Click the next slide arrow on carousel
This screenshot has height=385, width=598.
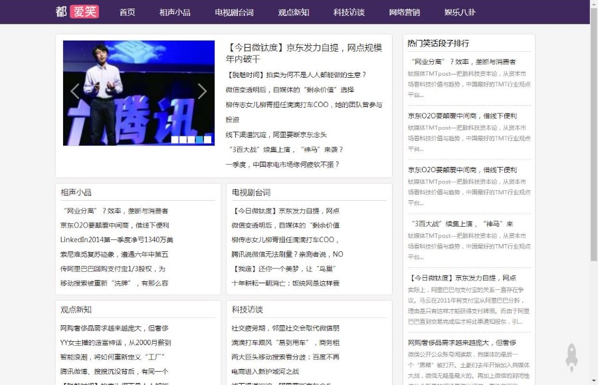pos(202,92)
